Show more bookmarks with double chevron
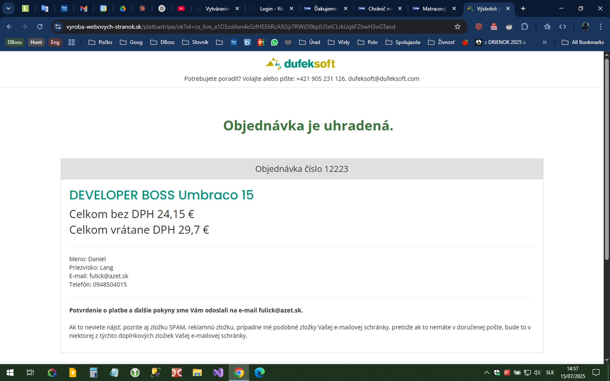This screenshot has height=381, width=610. tap(545, 42)
